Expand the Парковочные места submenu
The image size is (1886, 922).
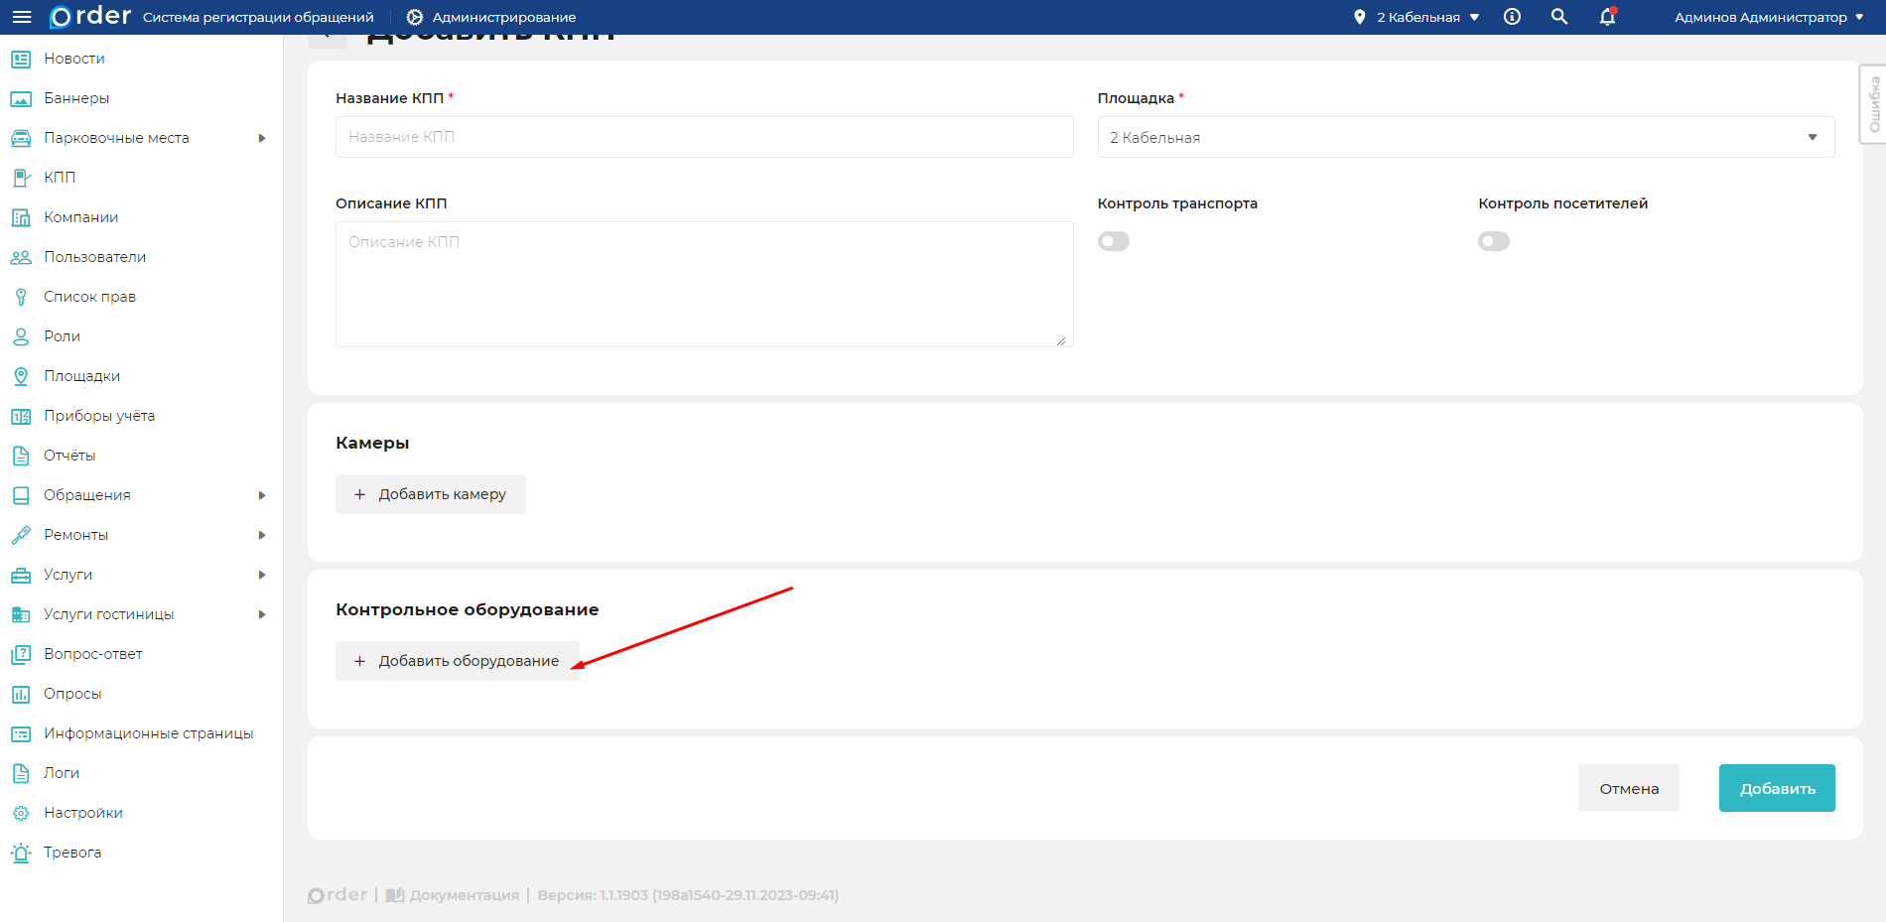(x=262, y=138)
